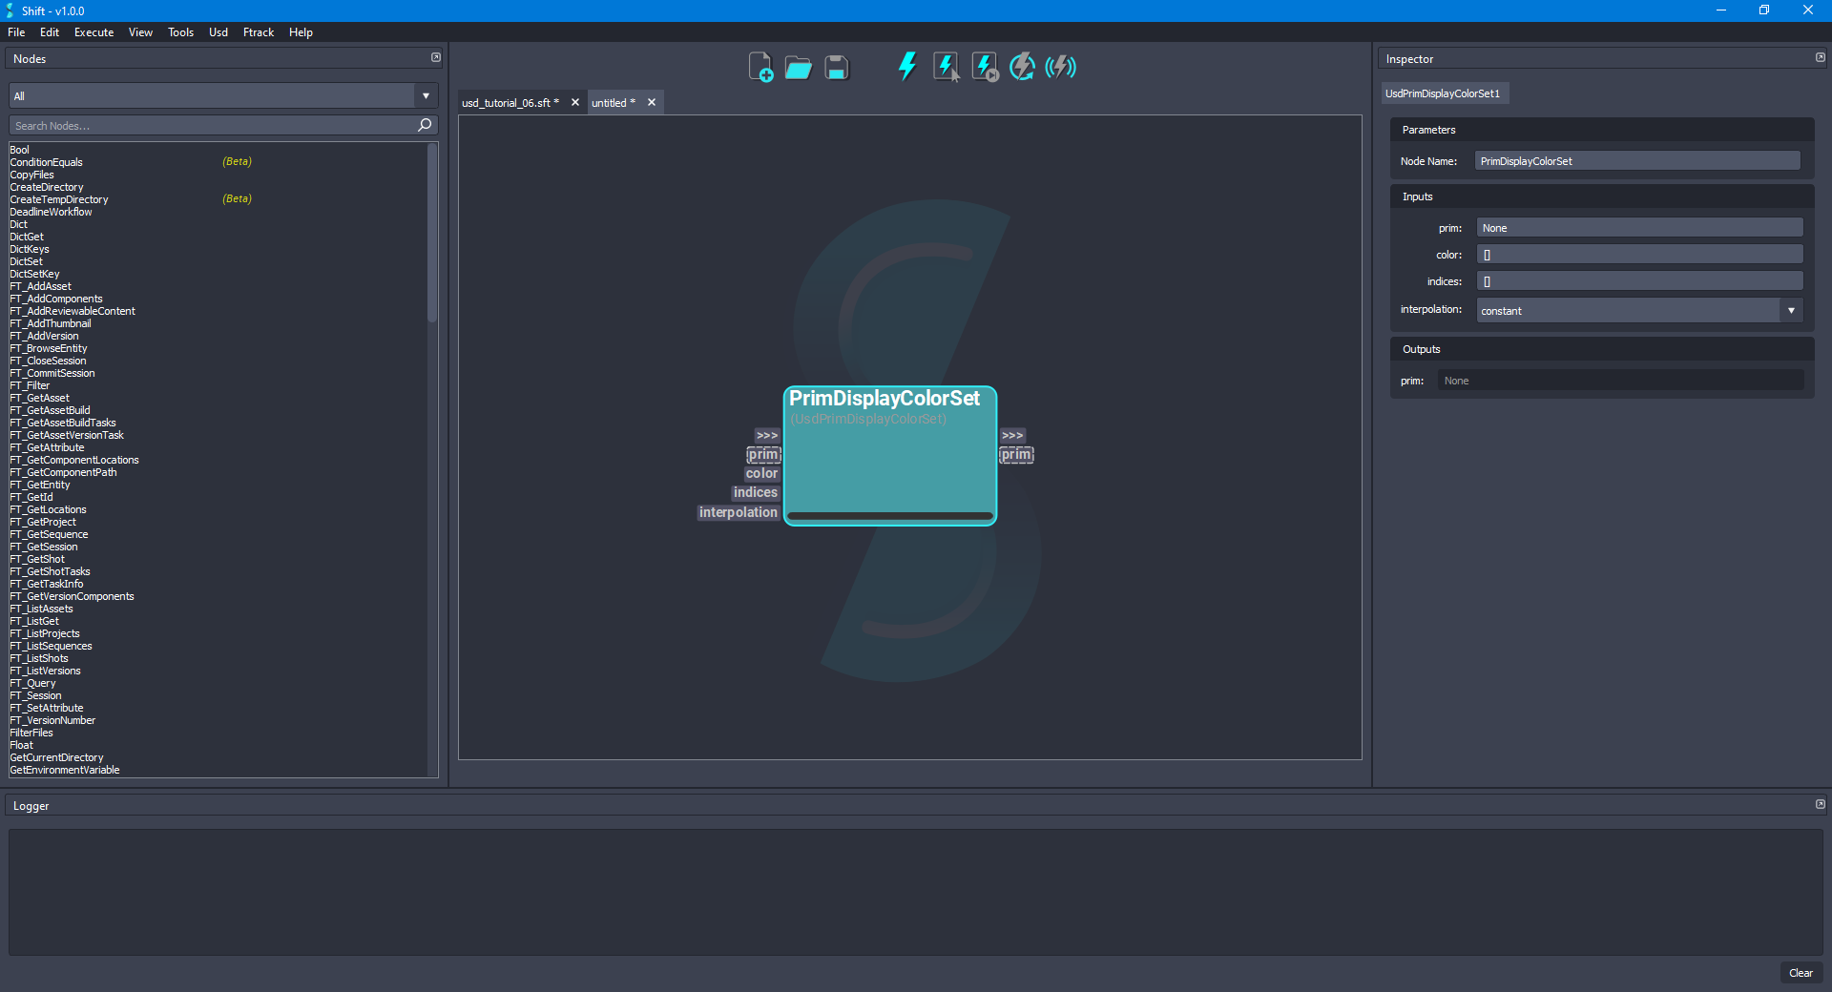Execute only the selected nodes

pyautogui.click(x=946, y=67)
